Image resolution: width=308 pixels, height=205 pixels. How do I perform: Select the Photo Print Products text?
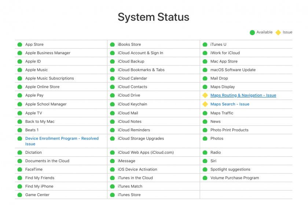[x=230, y=130]
